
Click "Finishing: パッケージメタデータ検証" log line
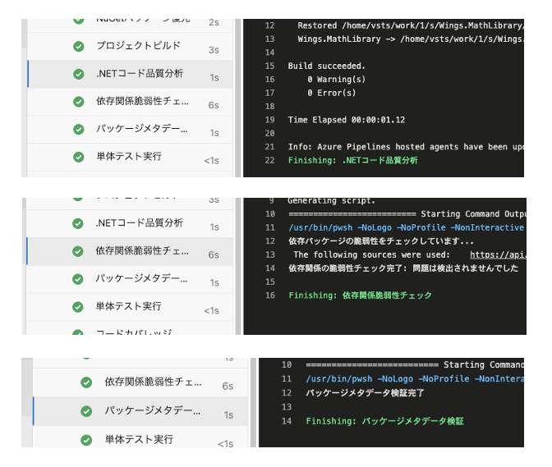click(384, 421)
